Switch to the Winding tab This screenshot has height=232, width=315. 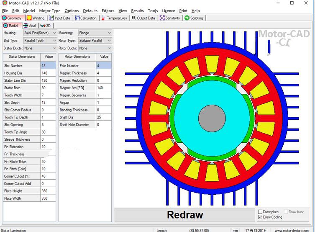pyautogui.click(x=36, y=18)
